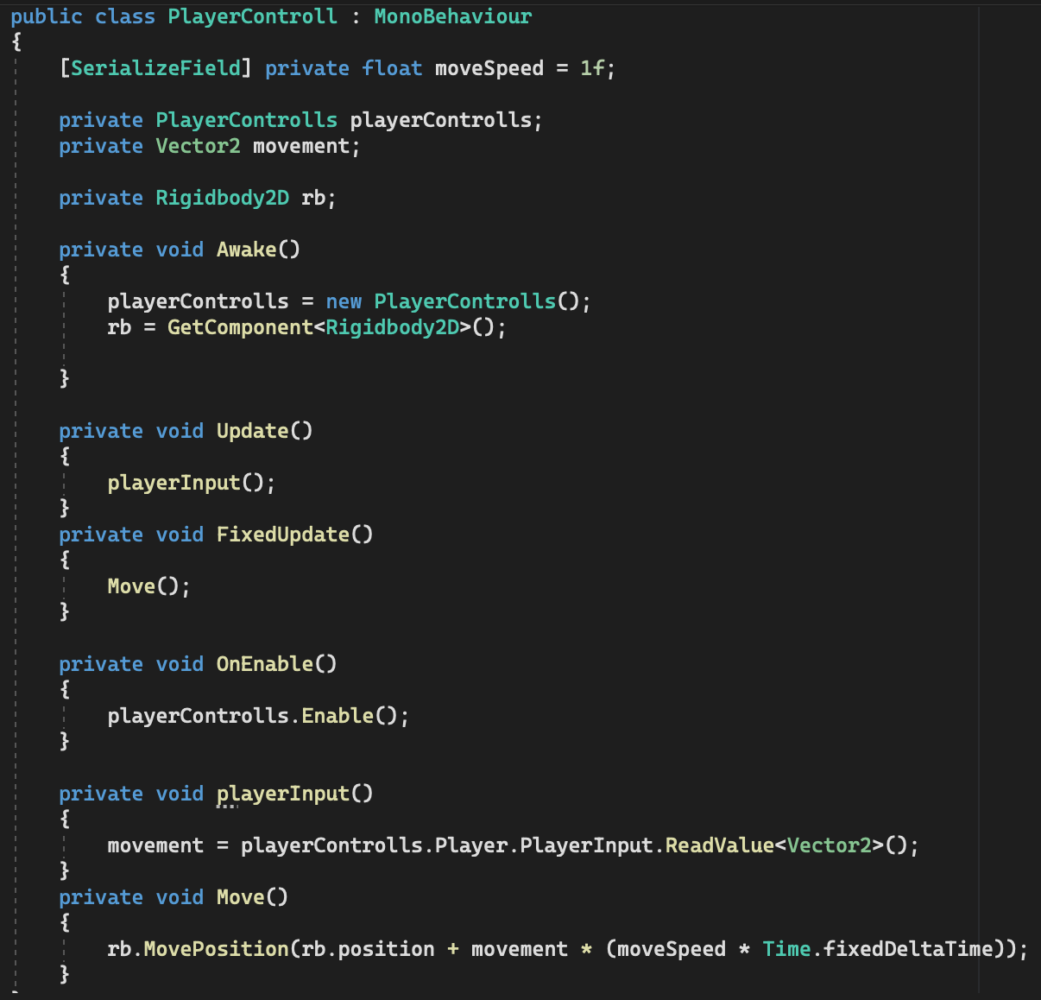1041x1000 pixels.
Task: Click the Move method definition name
Action: coord(241,897)
